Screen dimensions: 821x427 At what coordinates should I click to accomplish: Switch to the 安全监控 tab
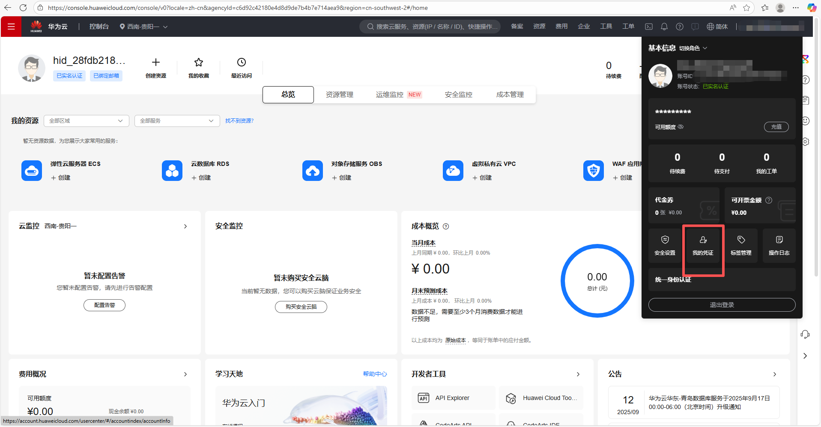coord(459,95)
